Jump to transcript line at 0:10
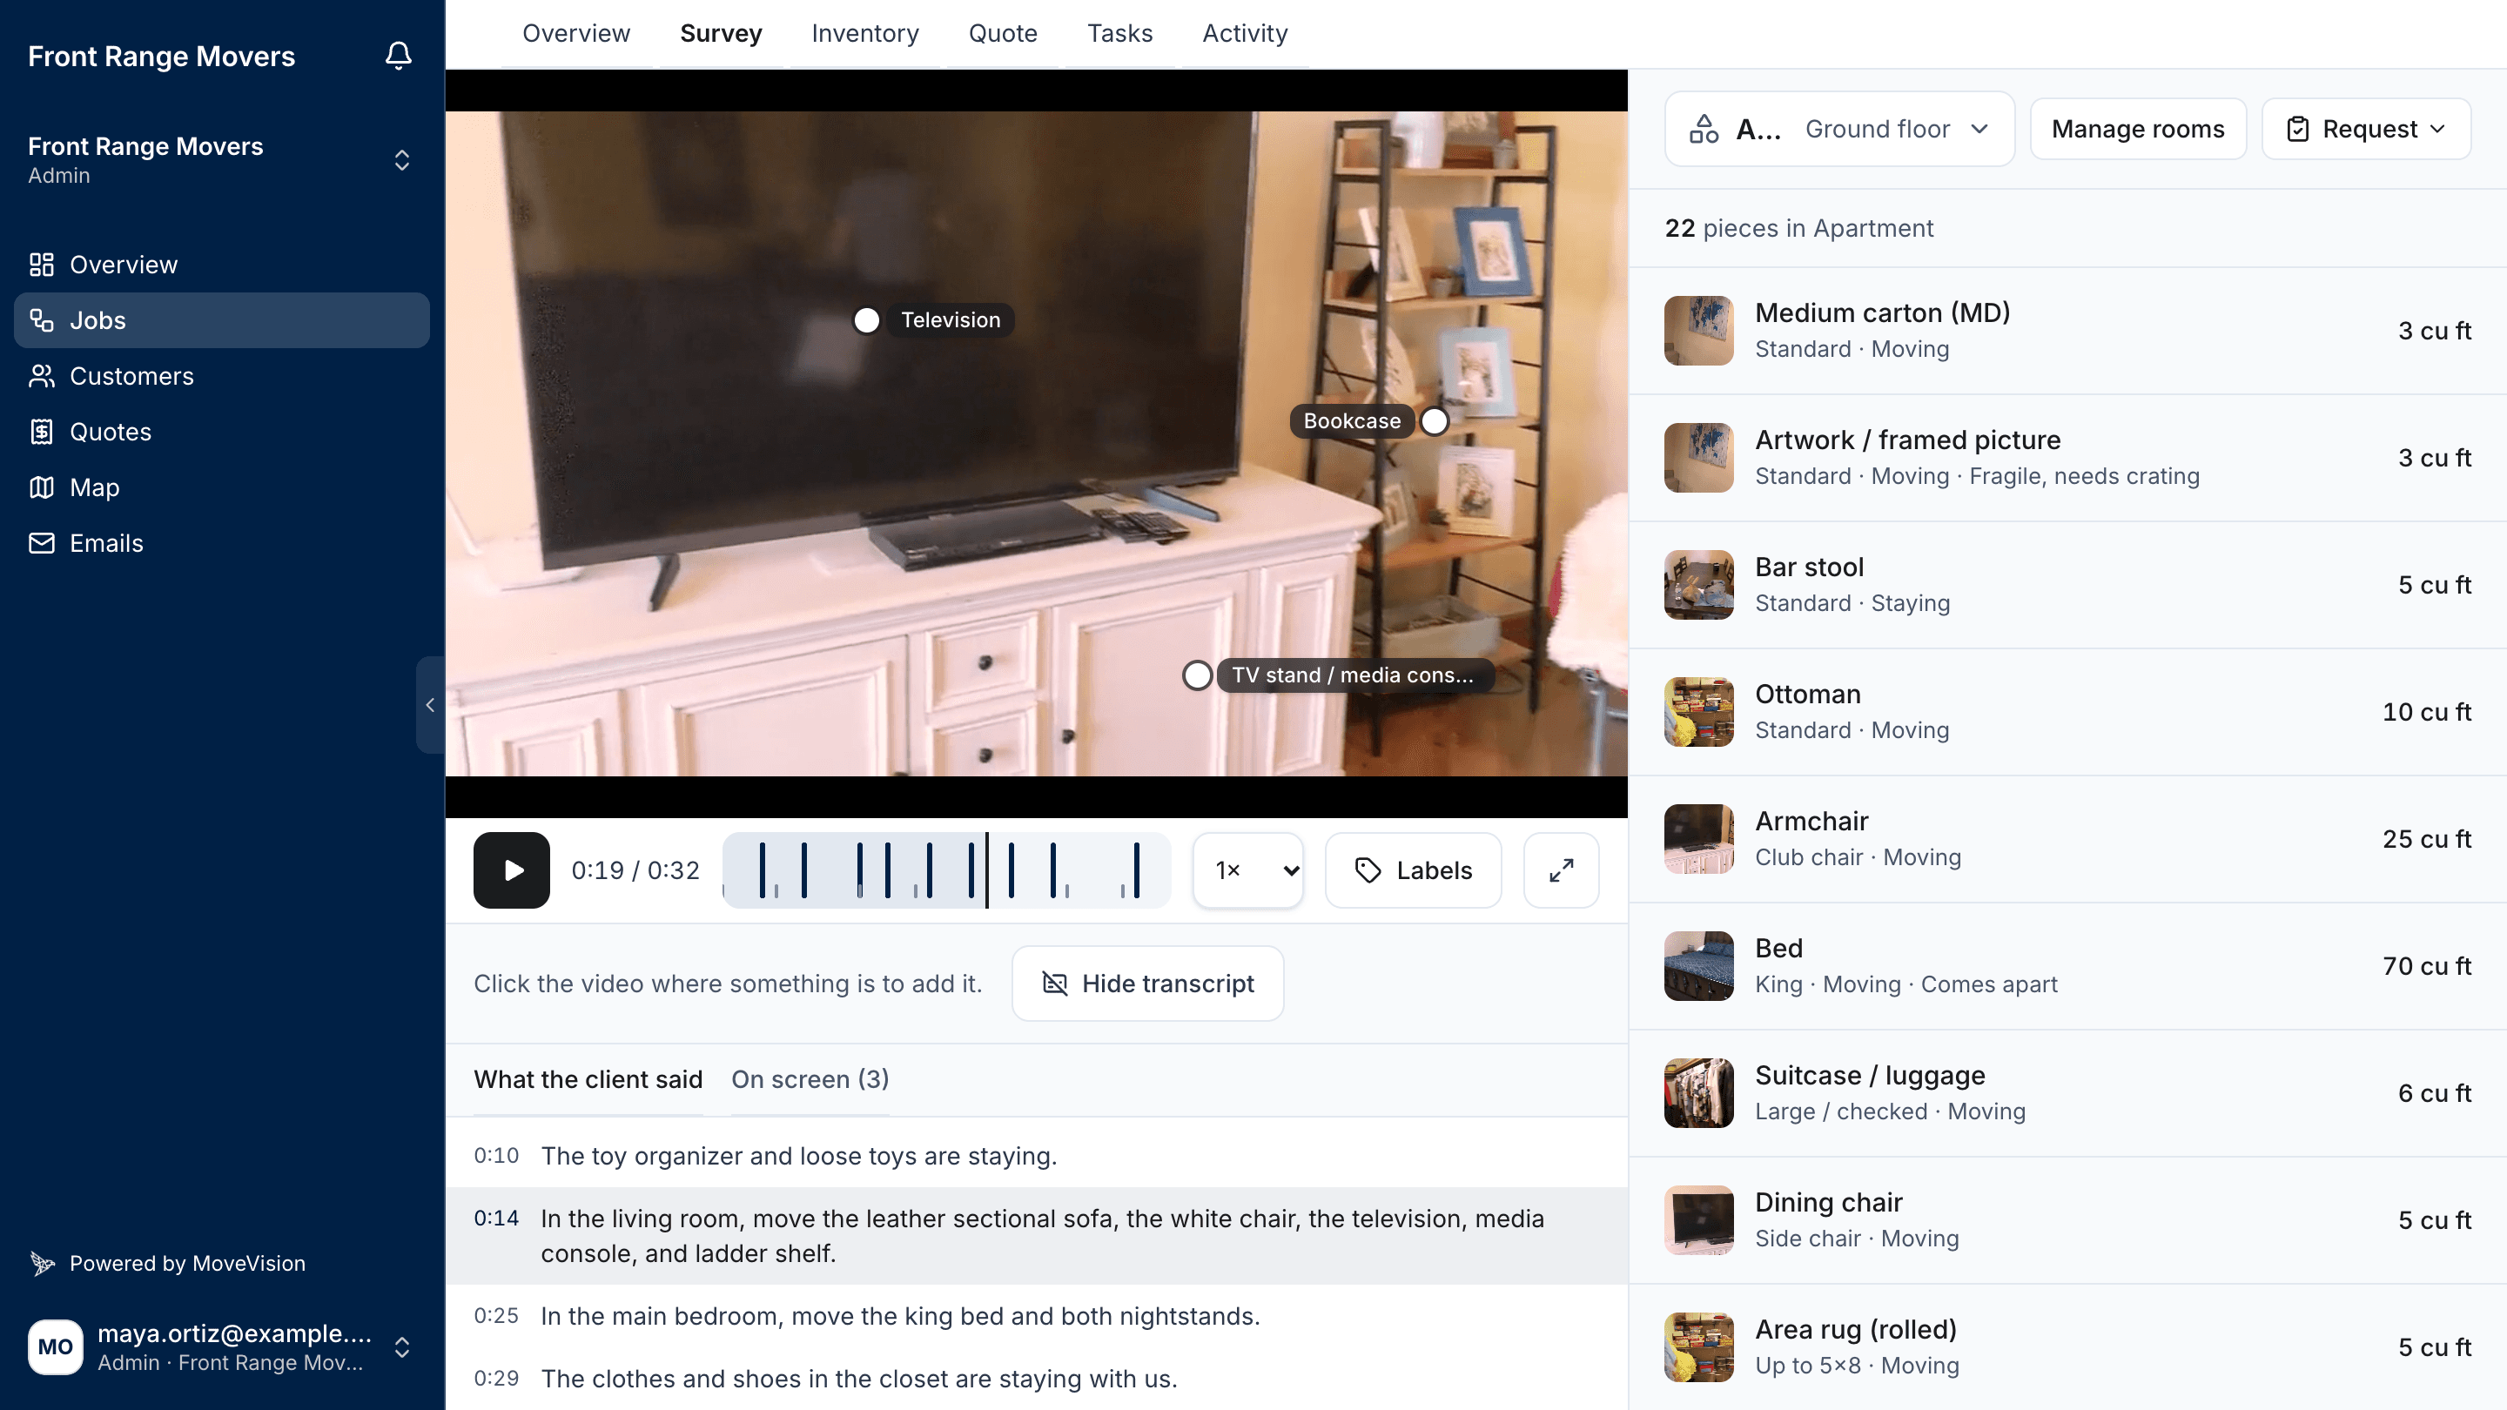Image resolution: width=2507 pixels, height=1410 pixels. 1037,1156
